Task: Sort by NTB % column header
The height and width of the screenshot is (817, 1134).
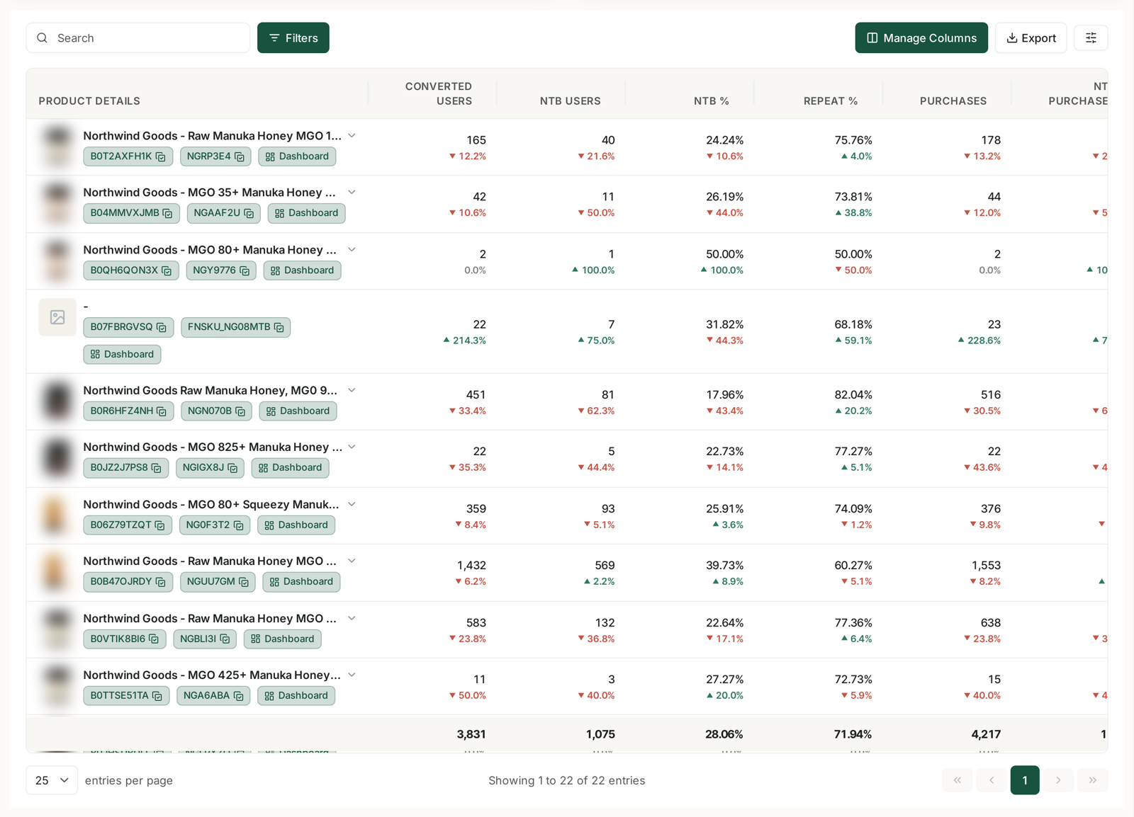Action: pyautogui.click(x=711, y=101)
